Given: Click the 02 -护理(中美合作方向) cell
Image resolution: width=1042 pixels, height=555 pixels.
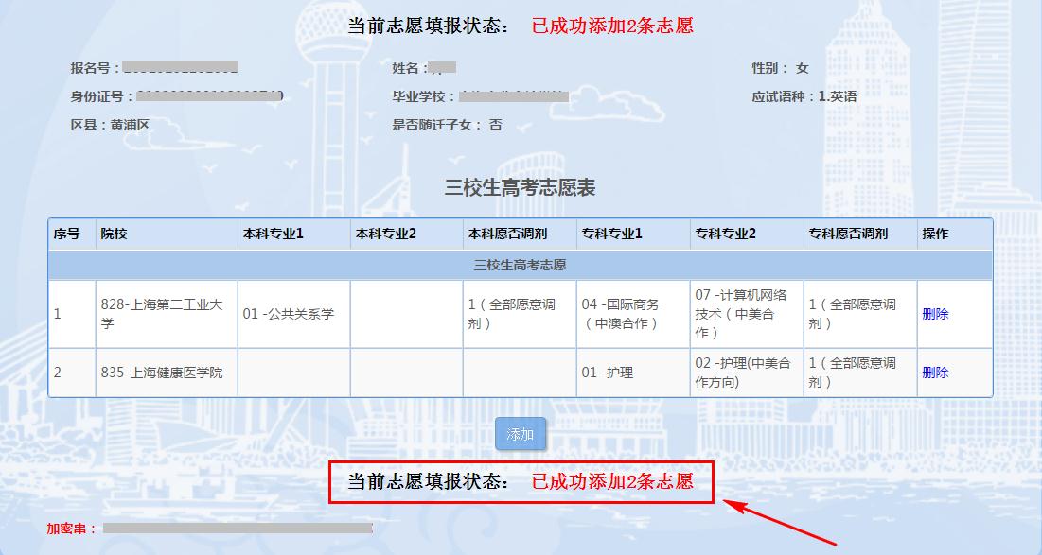Looking at the screenshot, I should 747,373.
